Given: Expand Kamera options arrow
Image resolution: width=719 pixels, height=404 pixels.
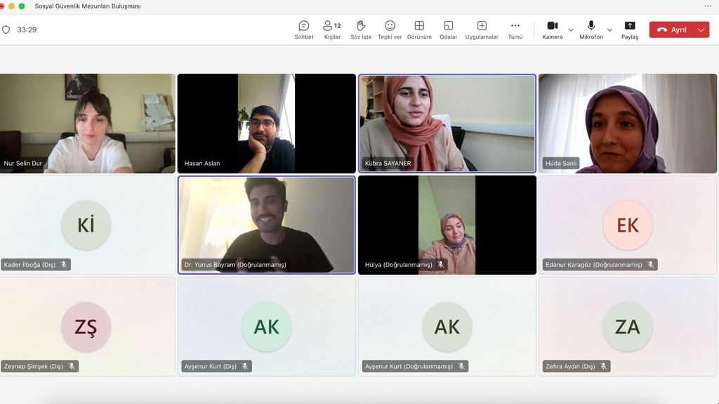Looking at the screenshot, I should coord(571,30).
